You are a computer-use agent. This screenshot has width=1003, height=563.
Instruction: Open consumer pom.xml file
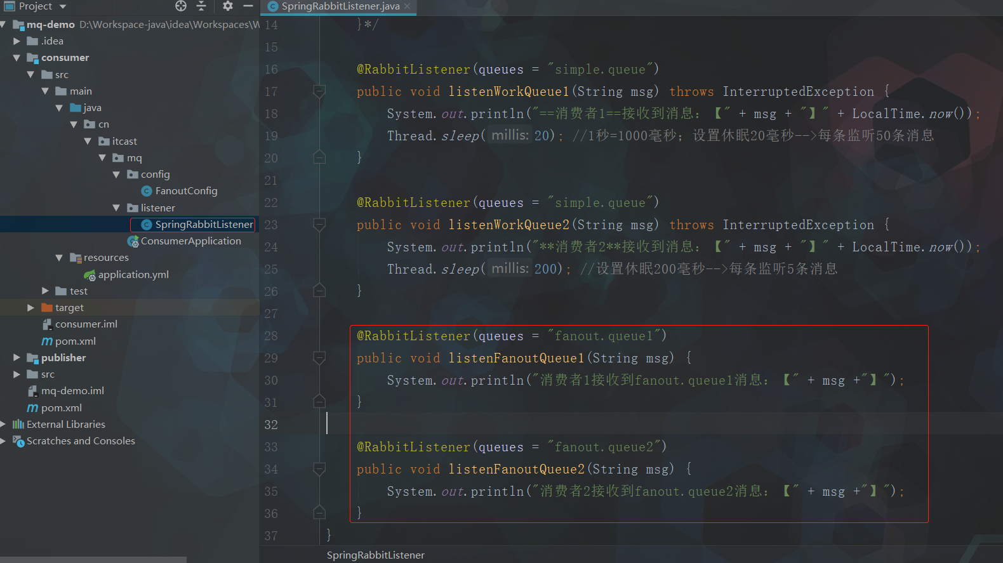(76, 341)
